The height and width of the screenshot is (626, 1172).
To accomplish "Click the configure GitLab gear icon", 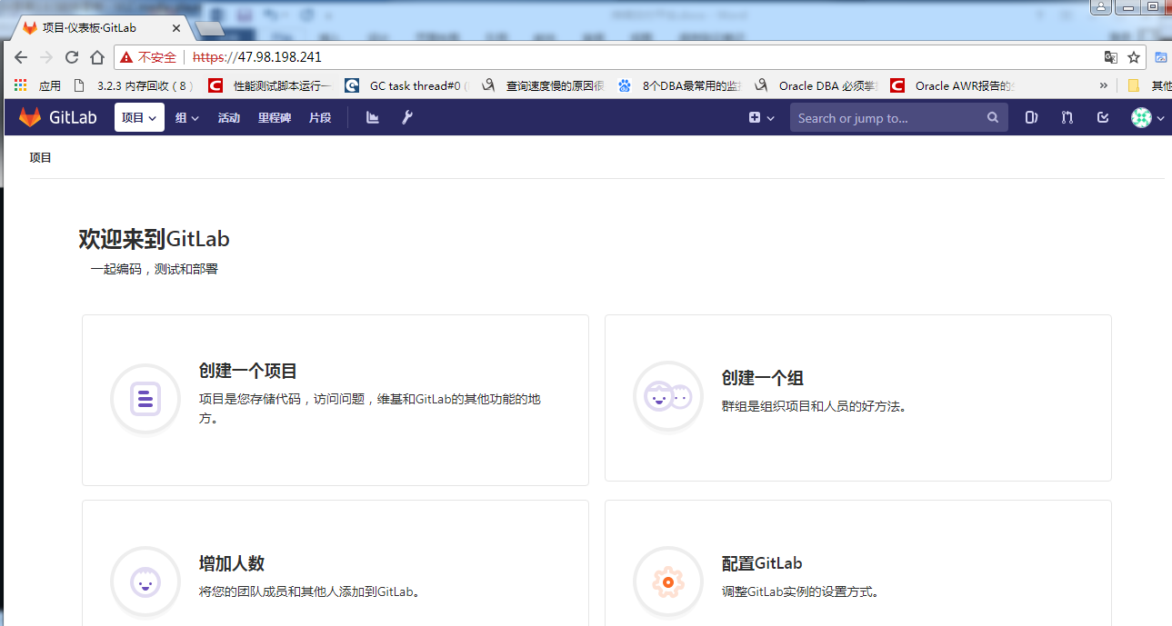I will [x=668, y=581].
